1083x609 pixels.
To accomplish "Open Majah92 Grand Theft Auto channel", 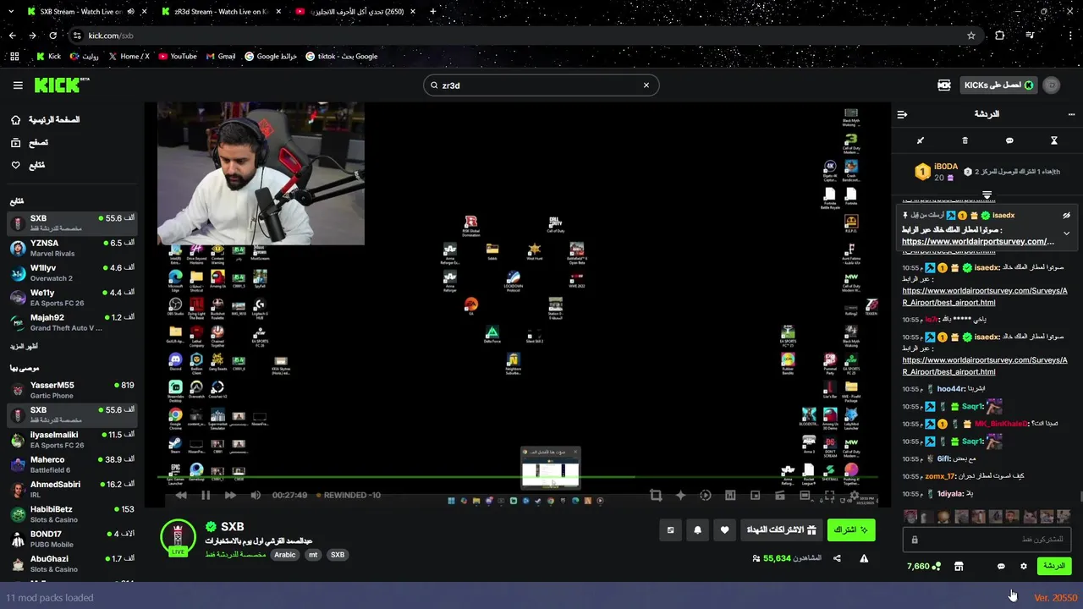I will pos(72,322).
